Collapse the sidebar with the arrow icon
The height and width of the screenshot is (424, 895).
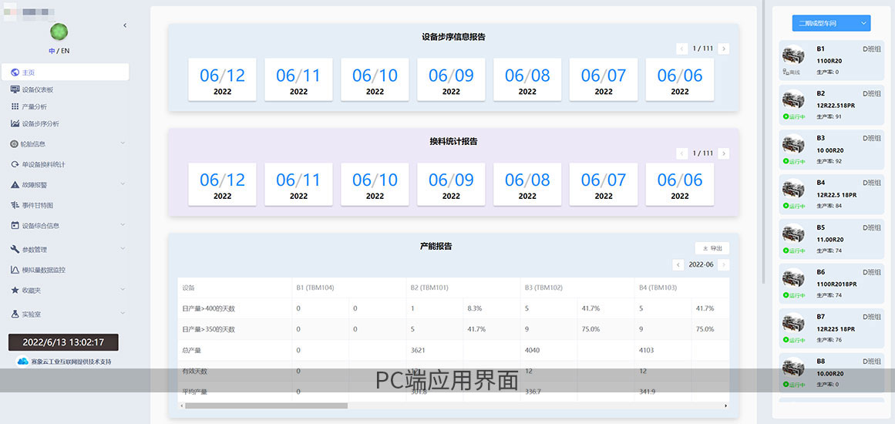click(x=125, y=25)
